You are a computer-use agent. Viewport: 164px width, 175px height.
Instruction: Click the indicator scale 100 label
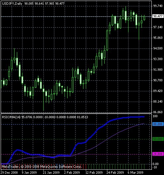tap(155, 116)
